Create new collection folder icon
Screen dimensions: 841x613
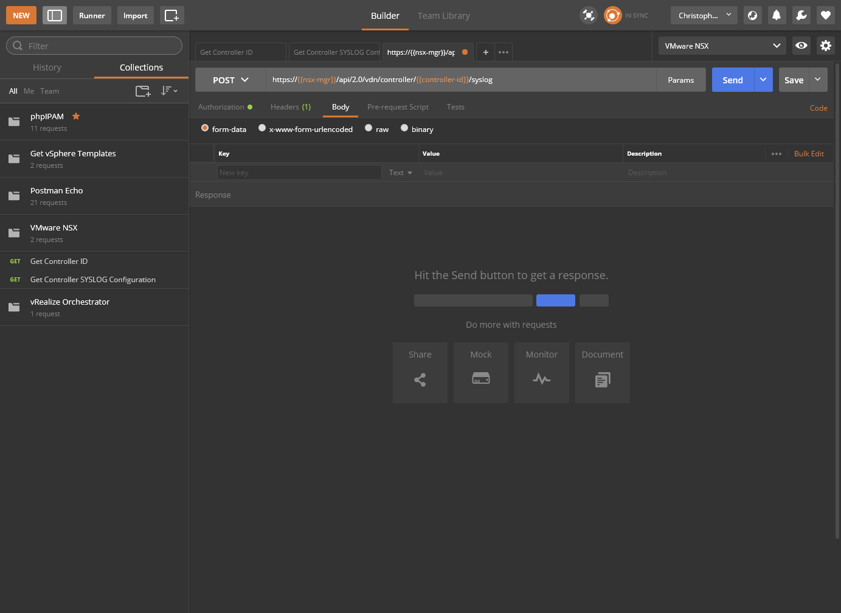point(143,91)
